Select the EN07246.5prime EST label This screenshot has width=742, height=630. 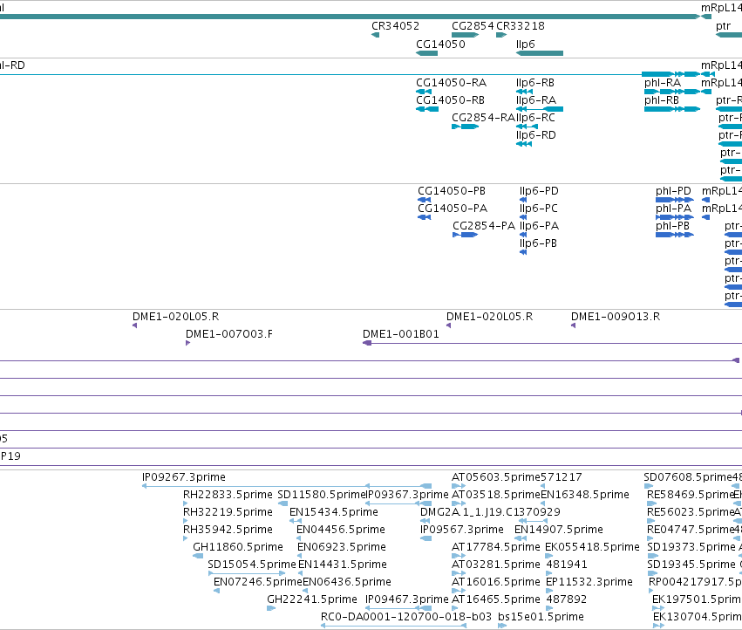[x=257, y=583]
